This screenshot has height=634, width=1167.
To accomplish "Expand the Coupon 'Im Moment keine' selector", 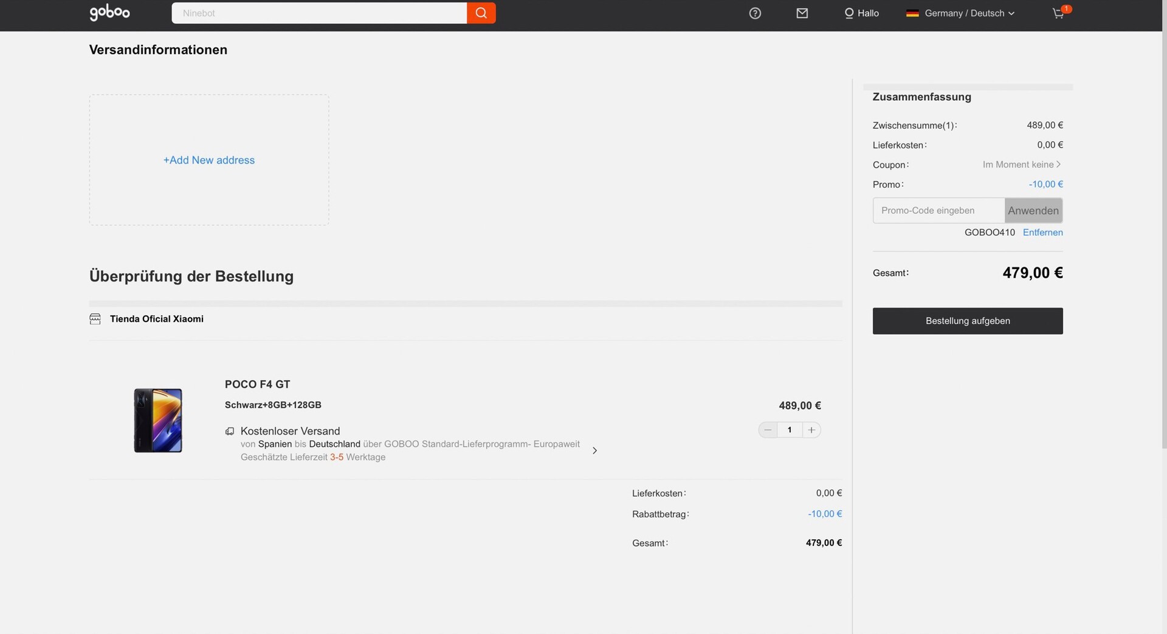I will [1022, 165].
